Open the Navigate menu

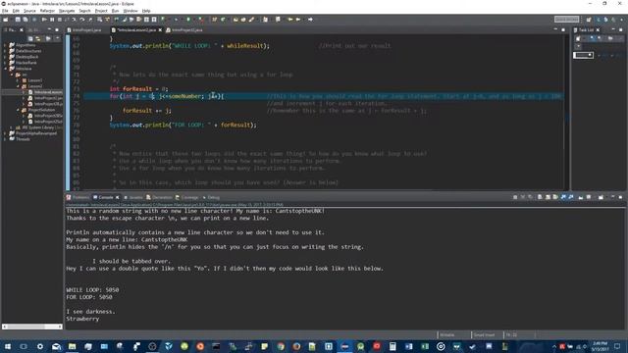click(67, 11)
